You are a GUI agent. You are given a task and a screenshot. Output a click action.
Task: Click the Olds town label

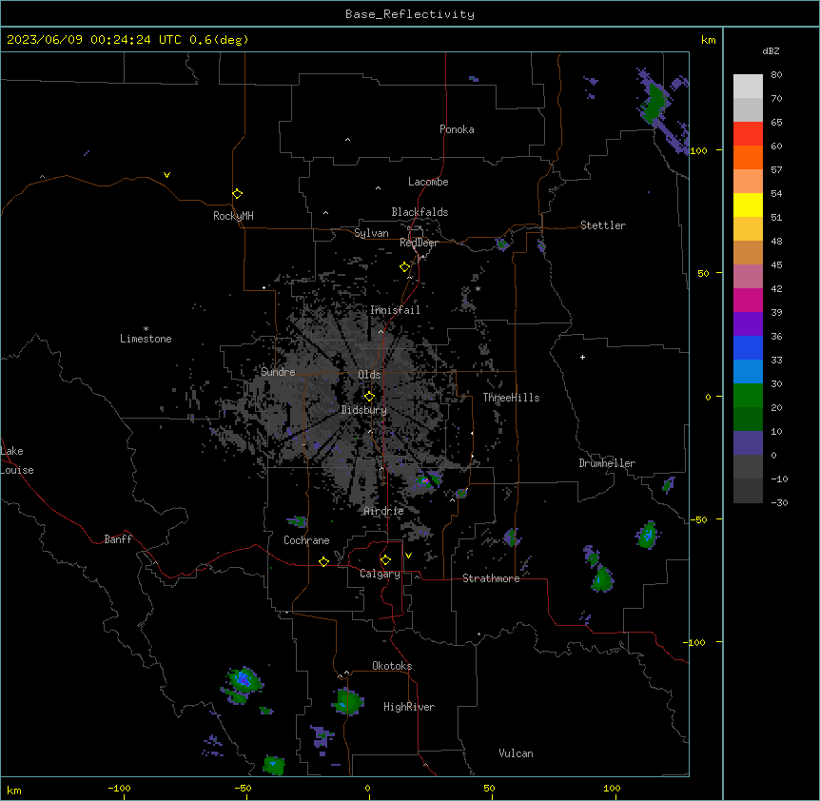(369, 375)
